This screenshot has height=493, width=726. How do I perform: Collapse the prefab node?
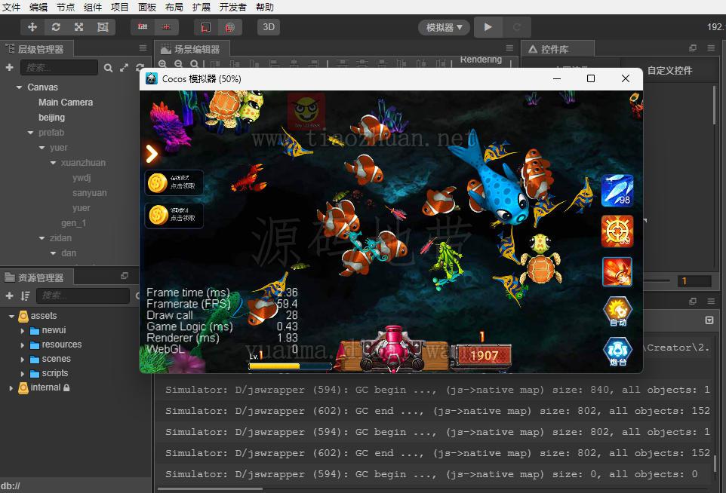click(30, 133)
